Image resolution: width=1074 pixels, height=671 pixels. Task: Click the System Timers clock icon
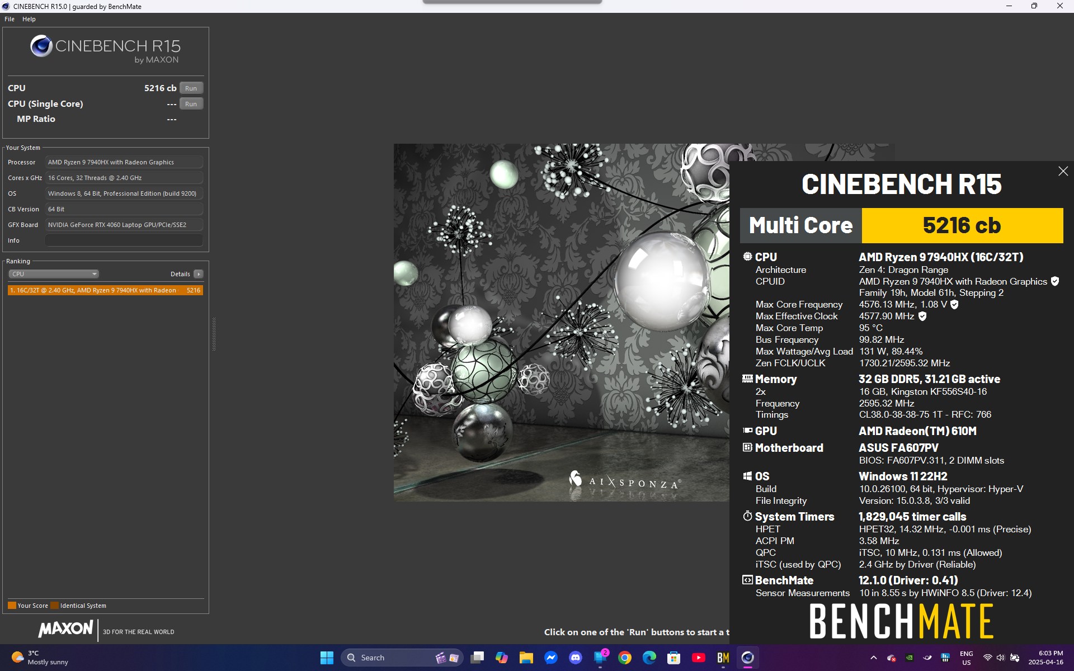pyautogui.click(x=747, y=516)
